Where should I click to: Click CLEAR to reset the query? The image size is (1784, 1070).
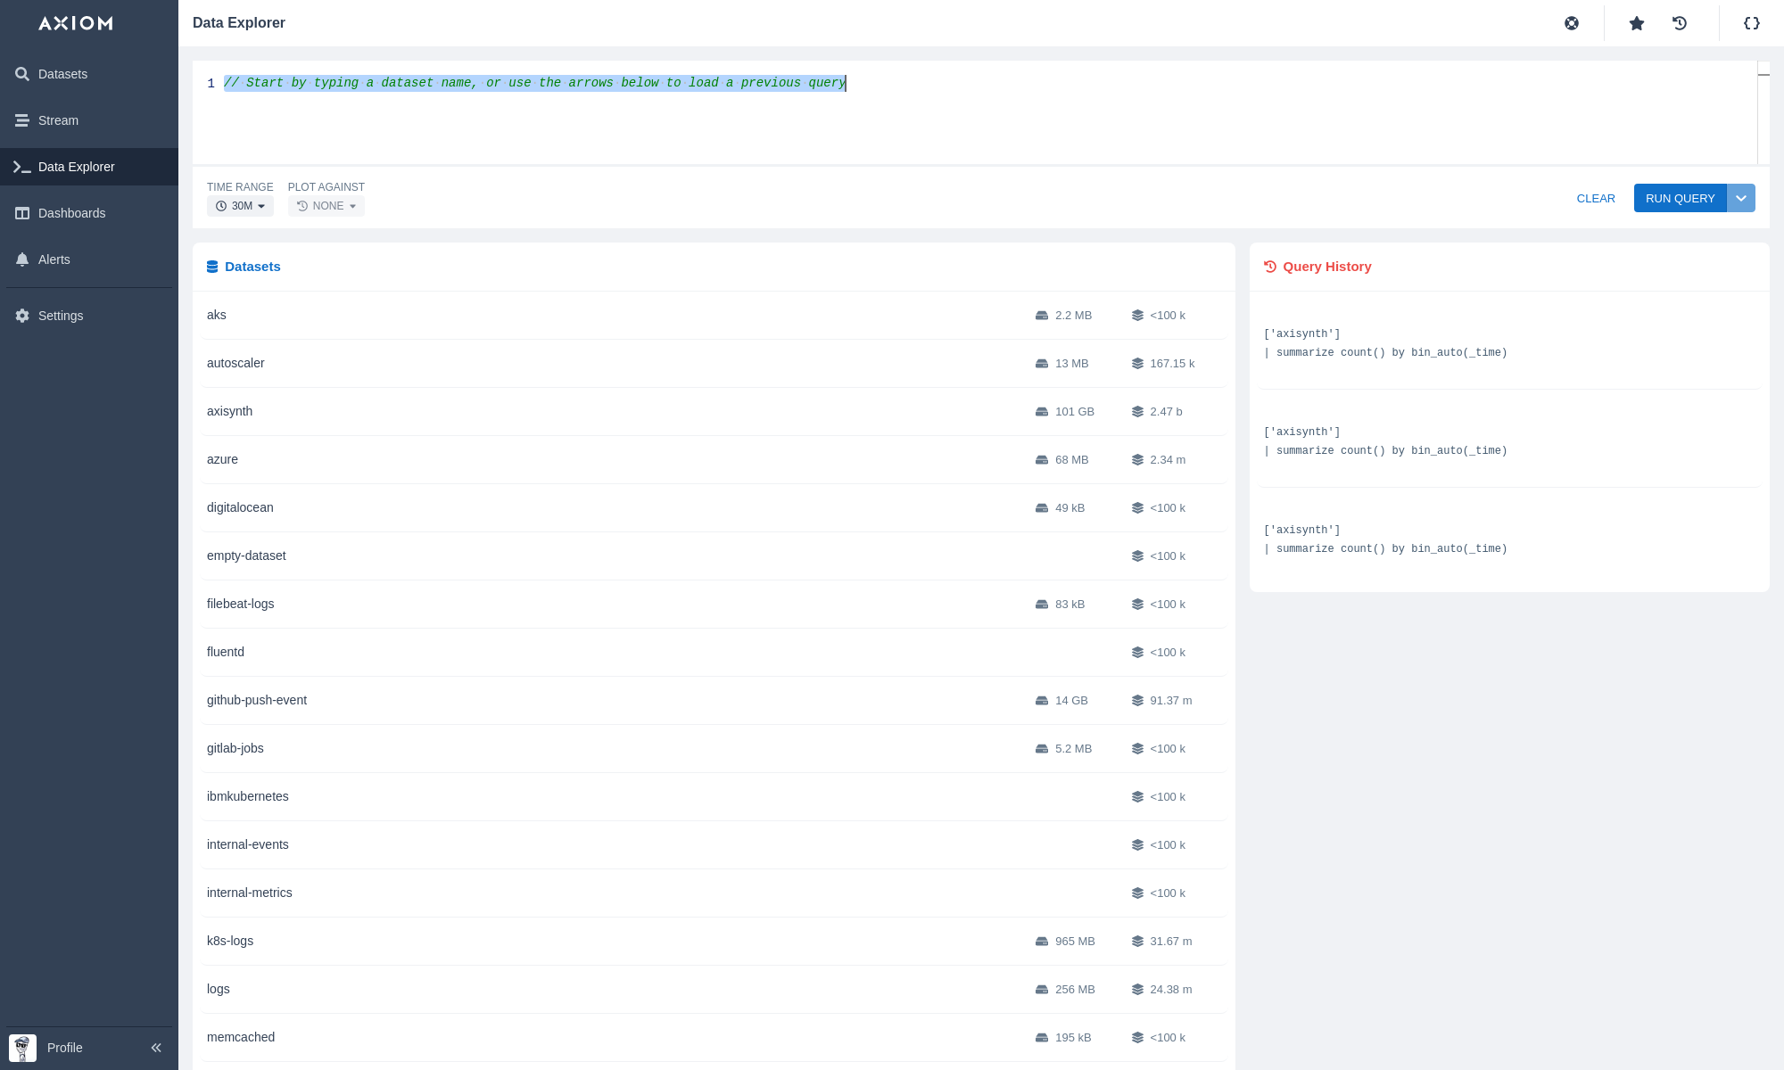(x=1596, y=198)
